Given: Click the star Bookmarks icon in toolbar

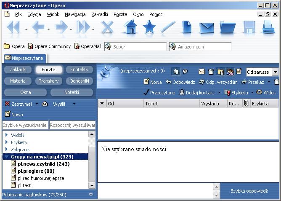Looking at the screenshot, I should pyautogui.click(x=149, y=28).
